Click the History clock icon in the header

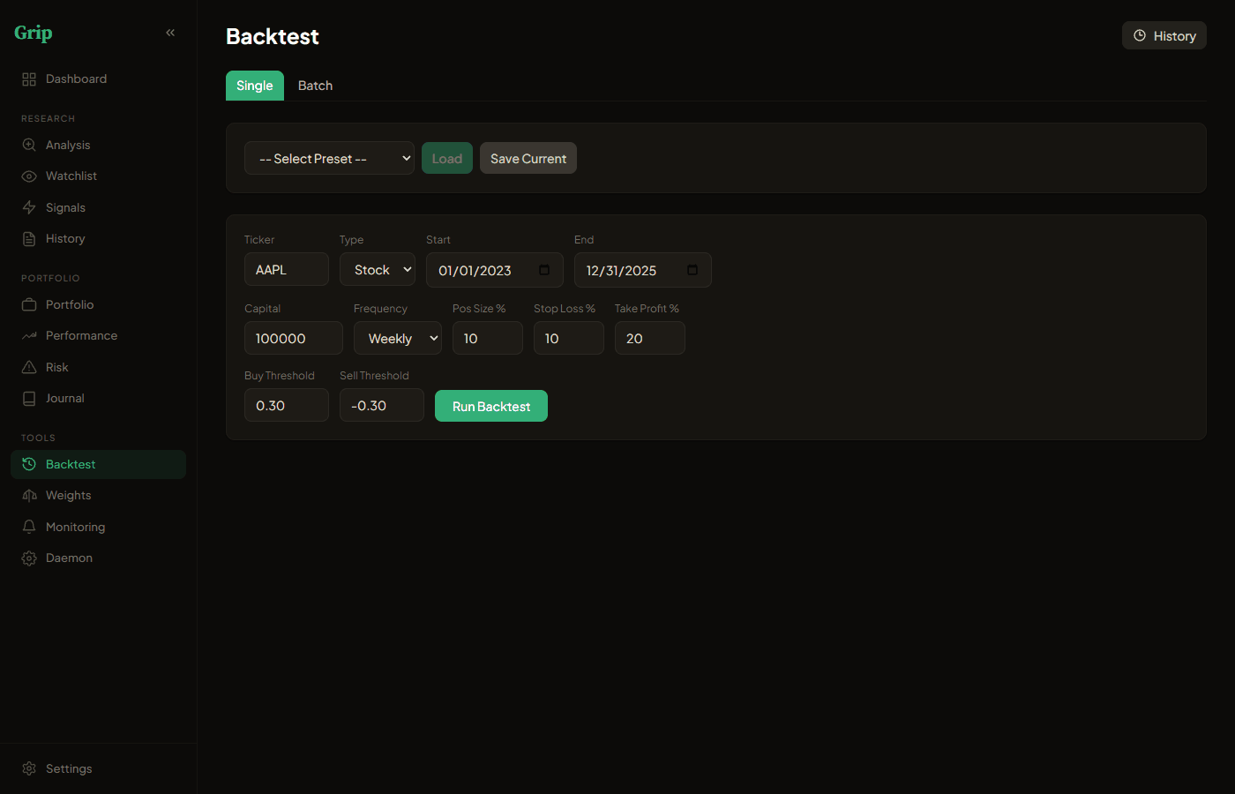click(1141, 35)
